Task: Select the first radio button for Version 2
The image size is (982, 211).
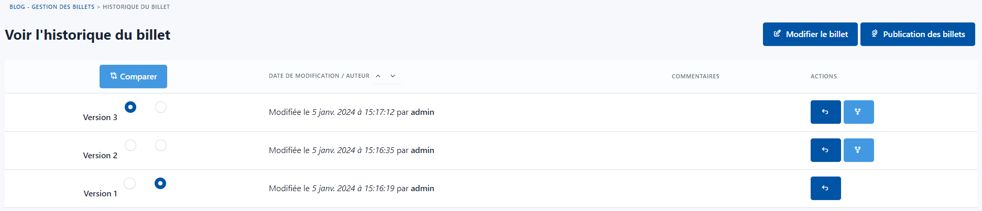Action: tap(130, 145)
